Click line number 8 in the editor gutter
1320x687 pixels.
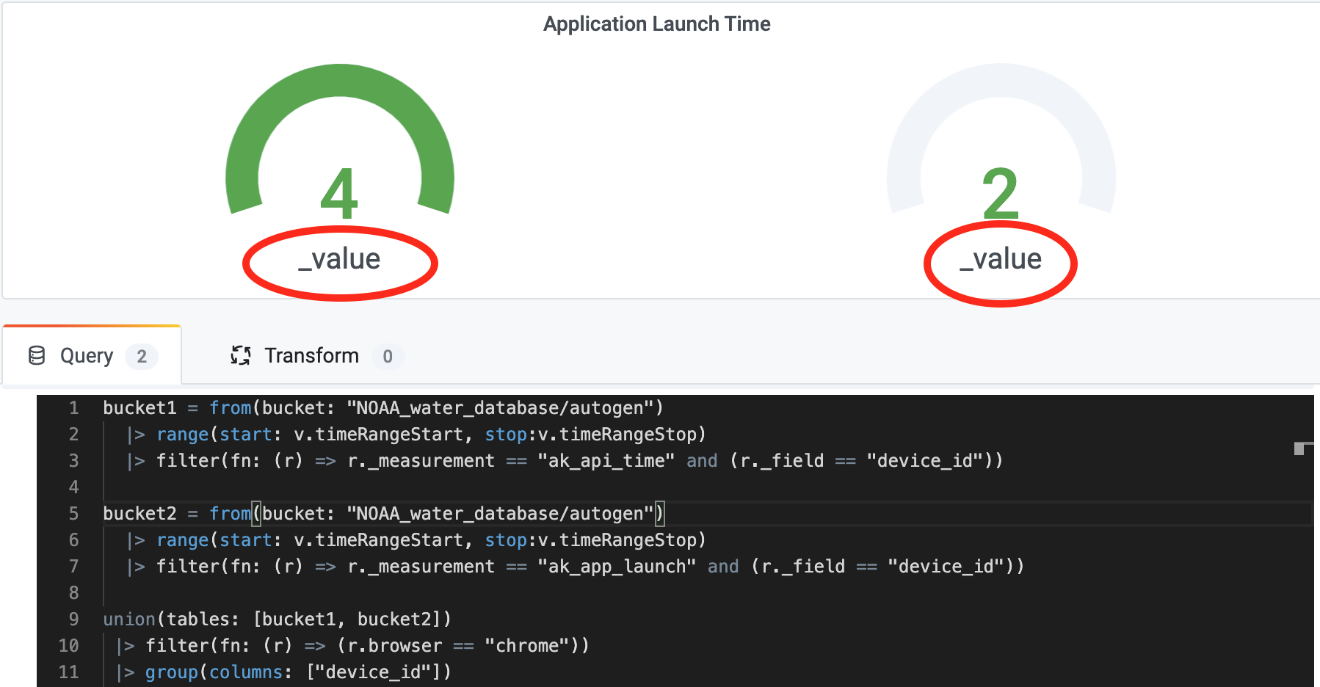pos(73,593)
